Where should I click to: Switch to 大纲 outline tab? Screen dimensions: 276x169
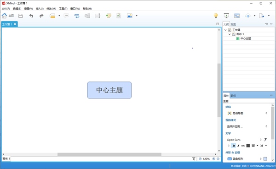[x=226, y=24]
